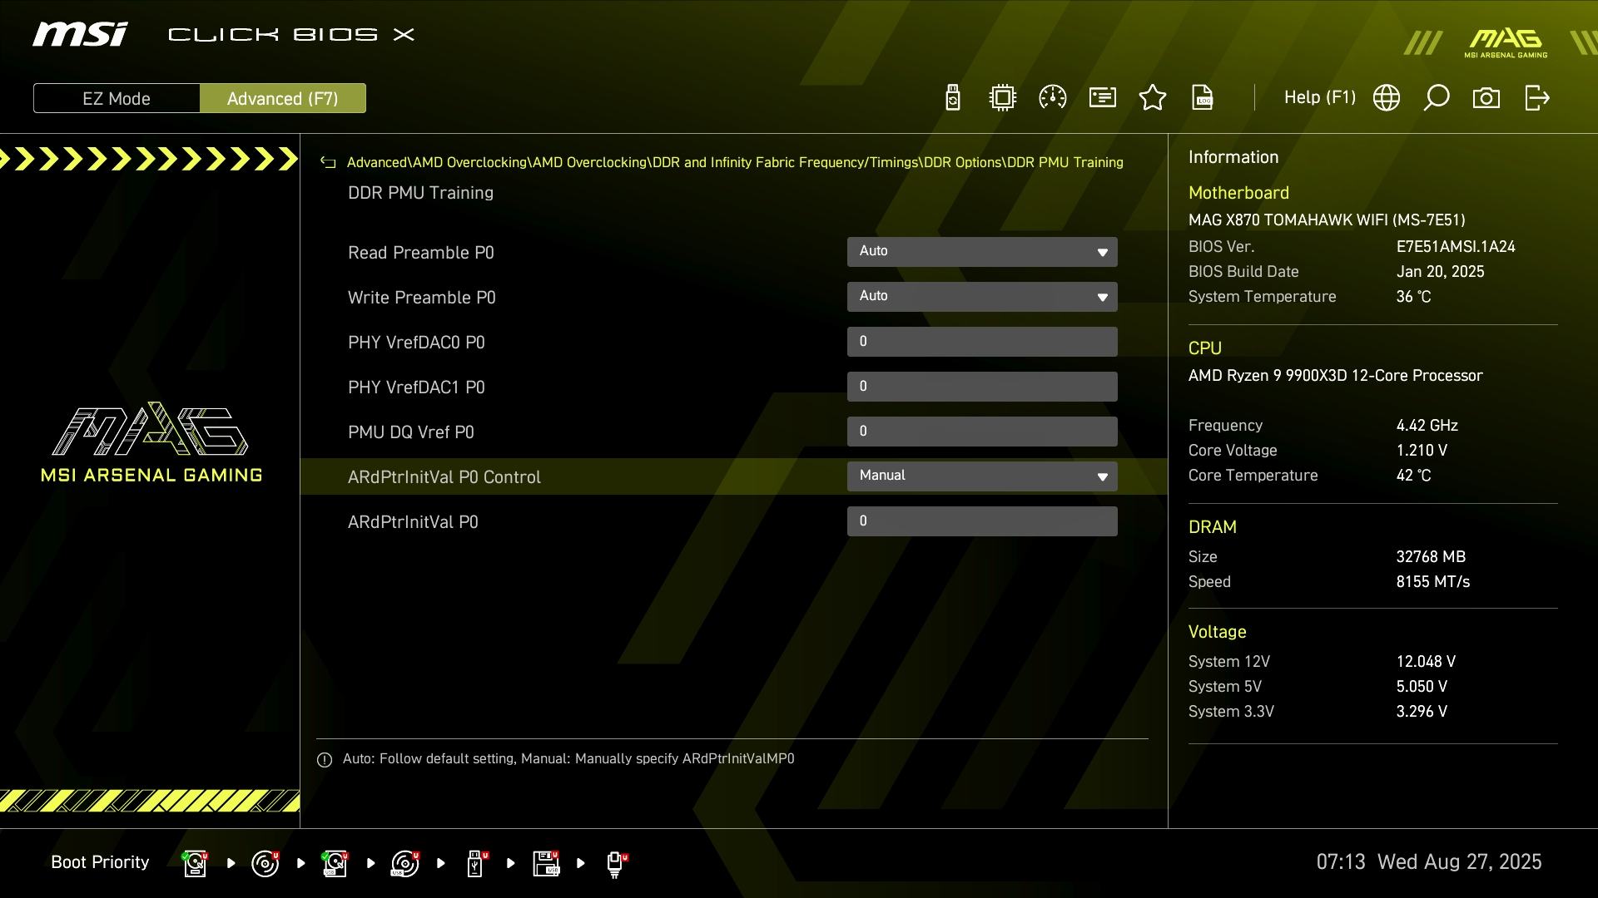1598x898 pixels.
Task: Click the CPU chip icon in toolbar
Action: (1003, 98)
